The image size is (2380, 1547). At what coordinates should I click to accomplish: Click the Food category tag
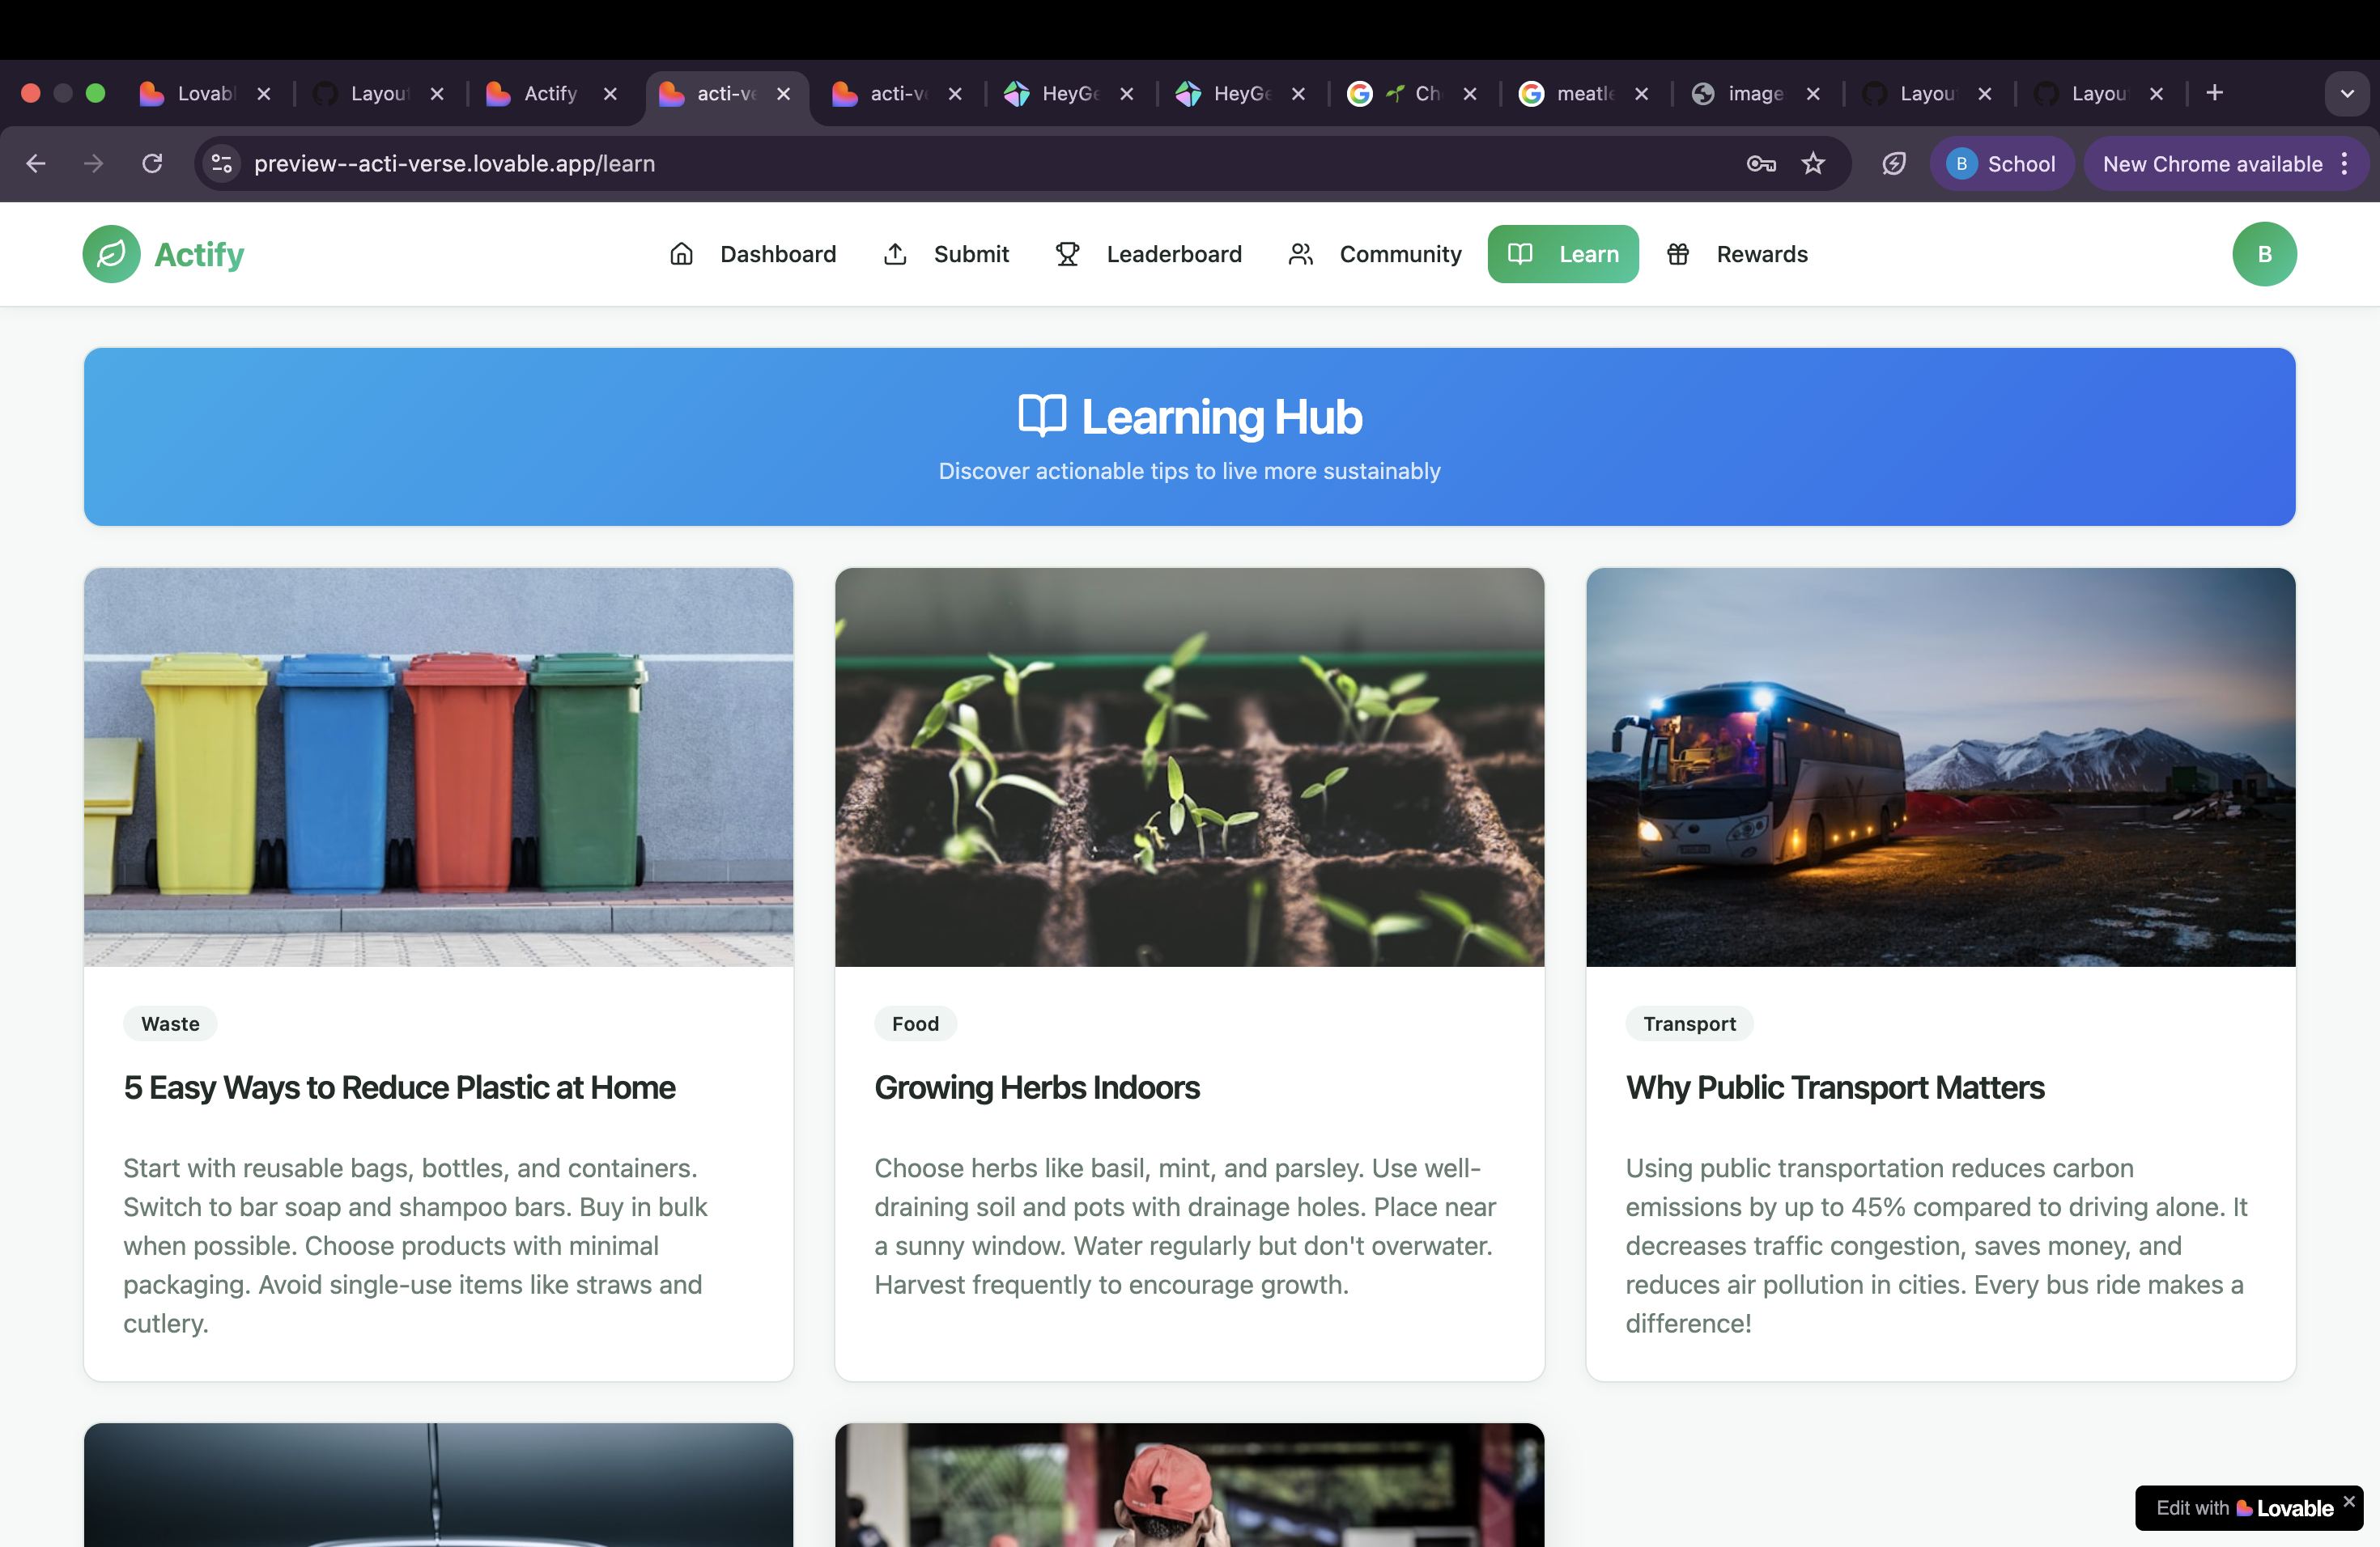pos(915,1023)
